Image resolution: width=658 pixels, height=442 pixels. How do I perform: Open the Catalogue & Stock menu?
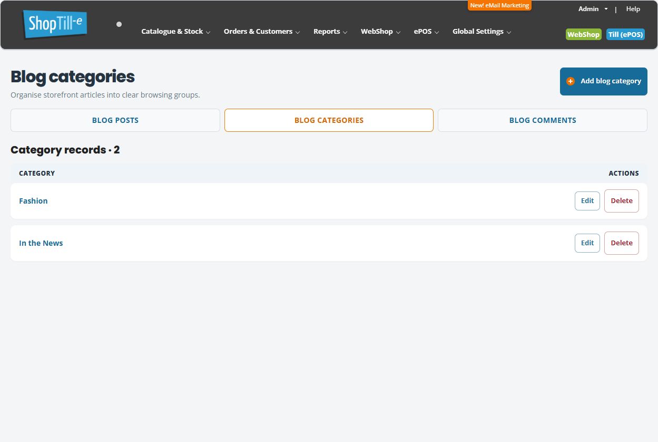click(176, 32)
